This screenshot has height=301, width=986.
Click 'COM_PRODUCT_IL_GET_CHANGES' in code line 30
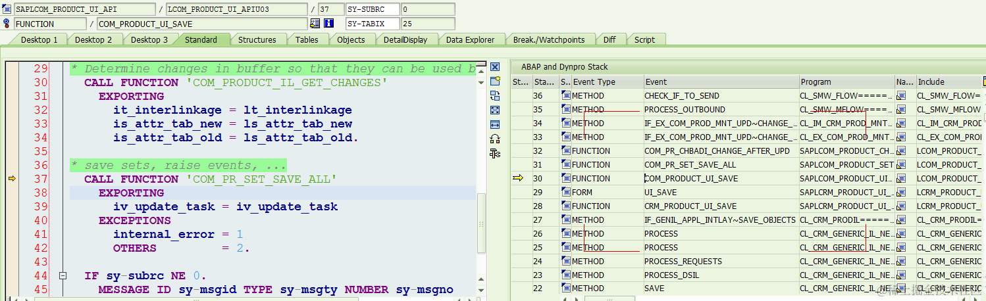[287, 83]
